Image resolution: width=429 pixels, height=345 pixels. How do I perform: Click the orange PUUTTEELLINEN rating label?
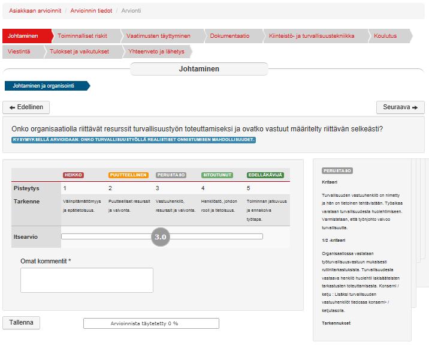(x=128, y=175)
